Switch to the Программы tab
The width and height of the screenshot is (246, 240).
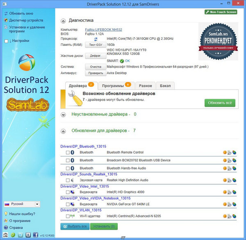tap(116, 86)
